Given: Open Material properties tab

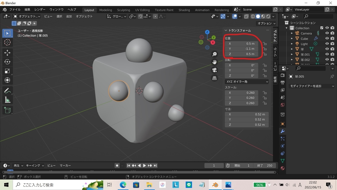Looking at the screenshot, I should coord(283,168).
